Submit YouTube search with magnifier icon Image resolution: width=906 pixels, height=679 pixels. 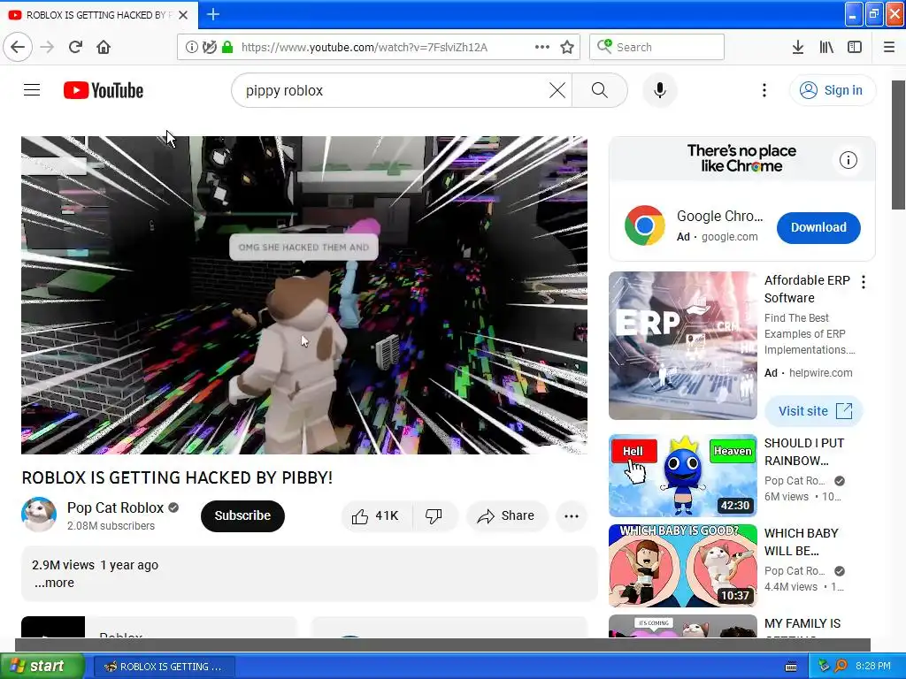600,90
